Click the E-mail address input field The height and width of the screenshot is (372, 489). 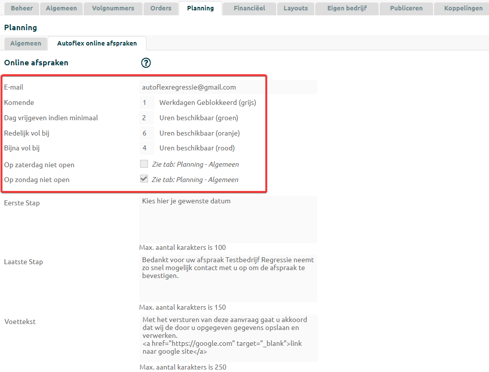tap(228, 87)
